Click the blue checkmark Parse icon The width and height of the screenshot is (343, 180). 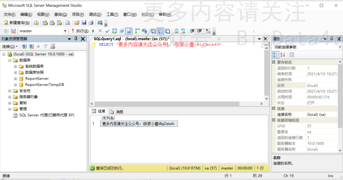point(107,31)
